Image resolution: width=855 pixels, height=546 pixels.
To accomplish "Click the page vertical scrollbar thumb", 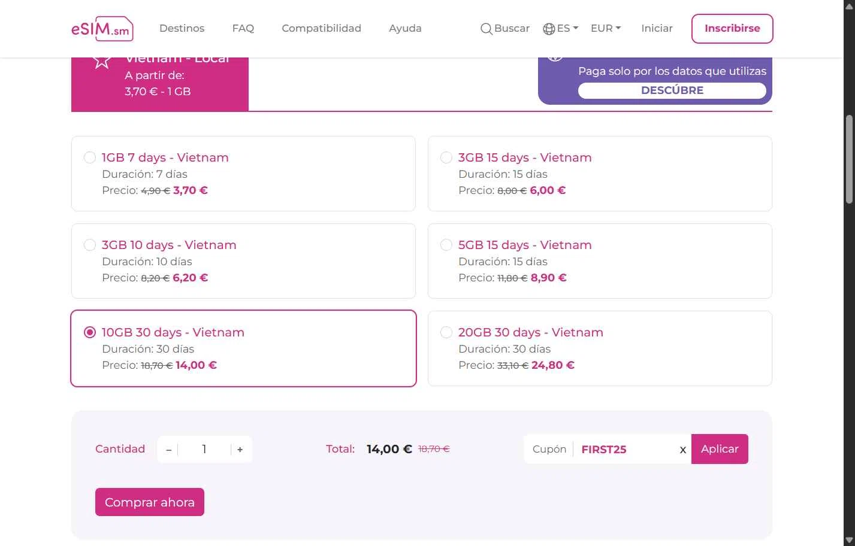I will [x=849, y=160].
